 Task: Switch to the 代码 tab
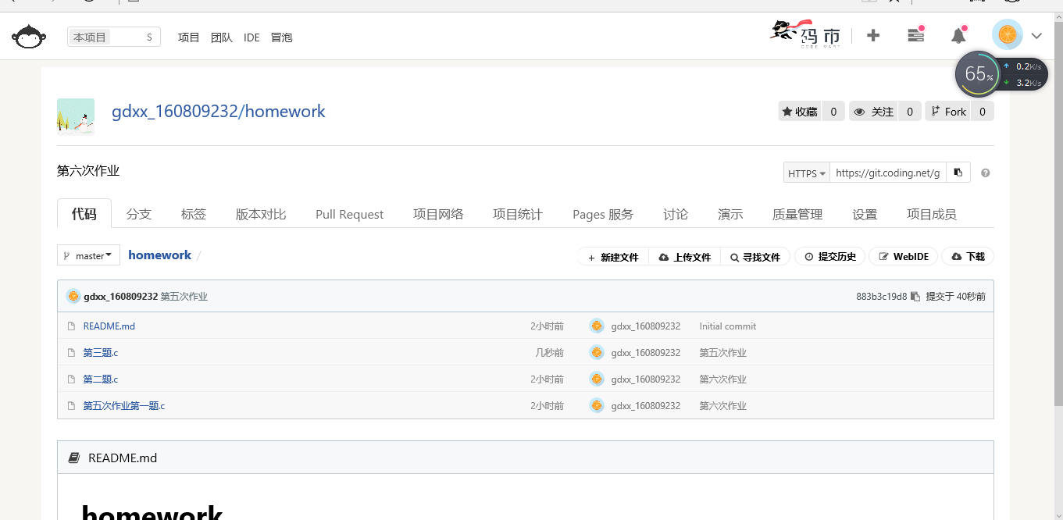(84, 214)
